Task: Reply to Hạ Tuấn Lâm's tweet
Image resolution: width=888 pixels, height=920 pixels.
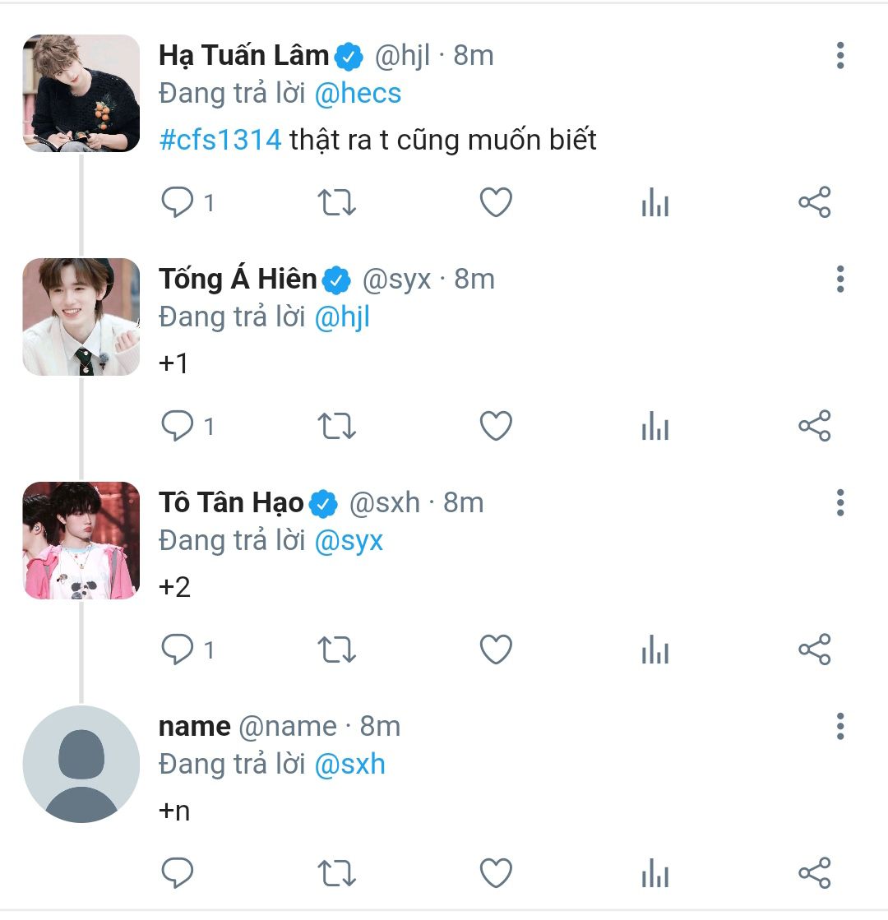Action: (x=178, y=202)
